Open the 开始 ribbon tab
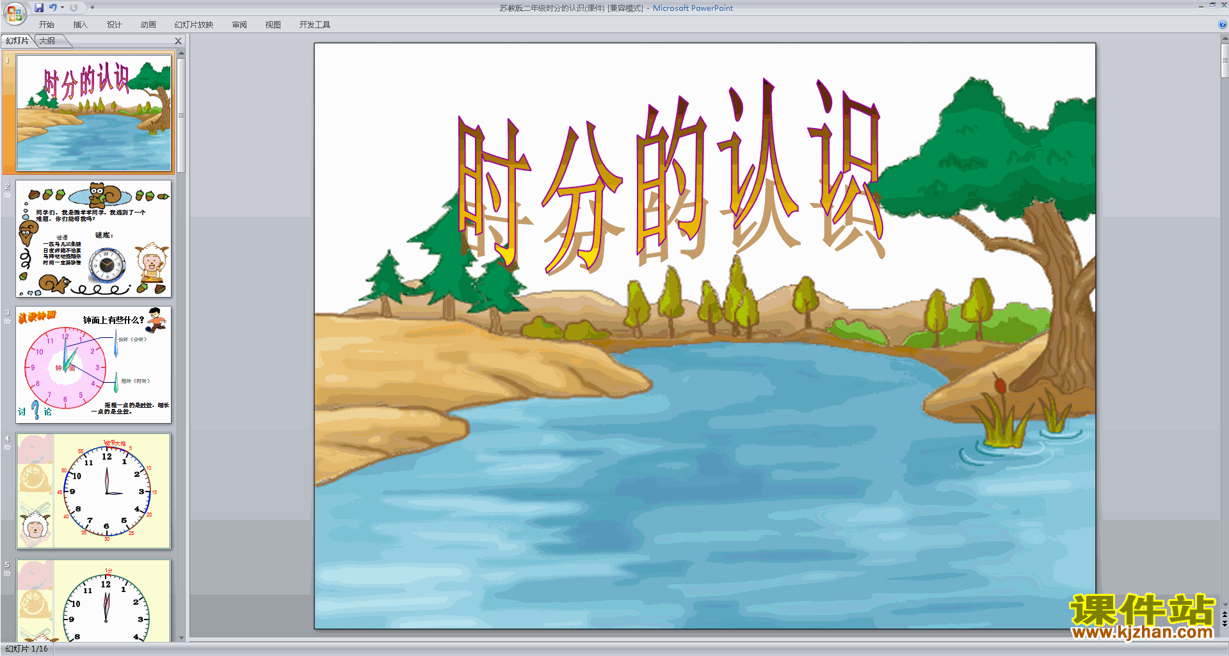 (x=47, y=25)
